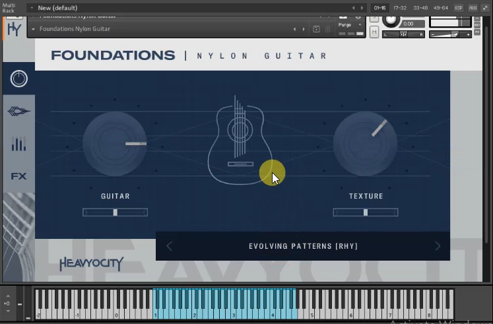This screenshot has width=493, height=324.
Task: Shift keyboard octave down arrow
Action: pyautogui.click(x=8, y=311)
